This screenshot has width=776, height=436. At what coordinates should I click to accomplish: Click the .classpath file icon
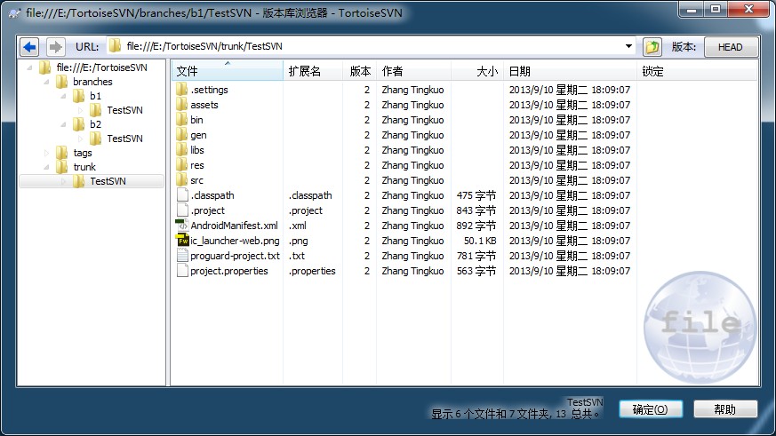[182, 195]
